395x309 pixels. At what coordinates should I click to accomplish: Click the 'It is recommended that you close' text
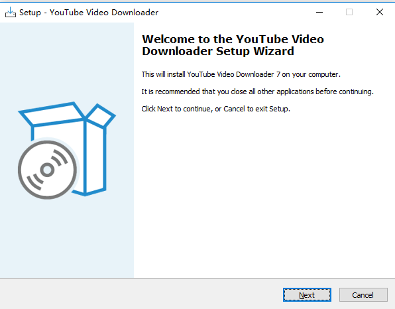257,92
